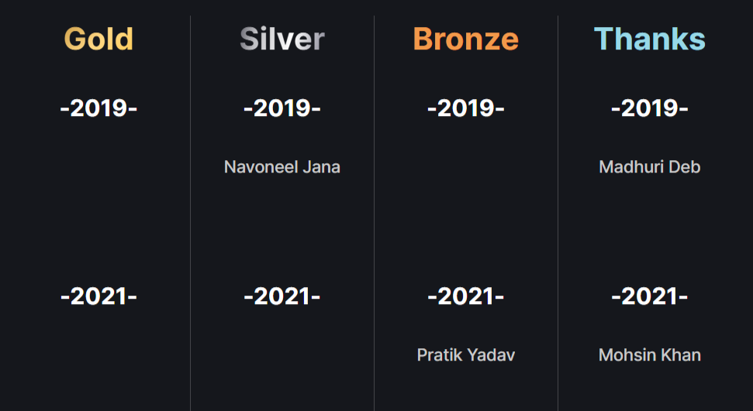
Task: Click the 2021 label in Silver column
Action: [282, 296]
